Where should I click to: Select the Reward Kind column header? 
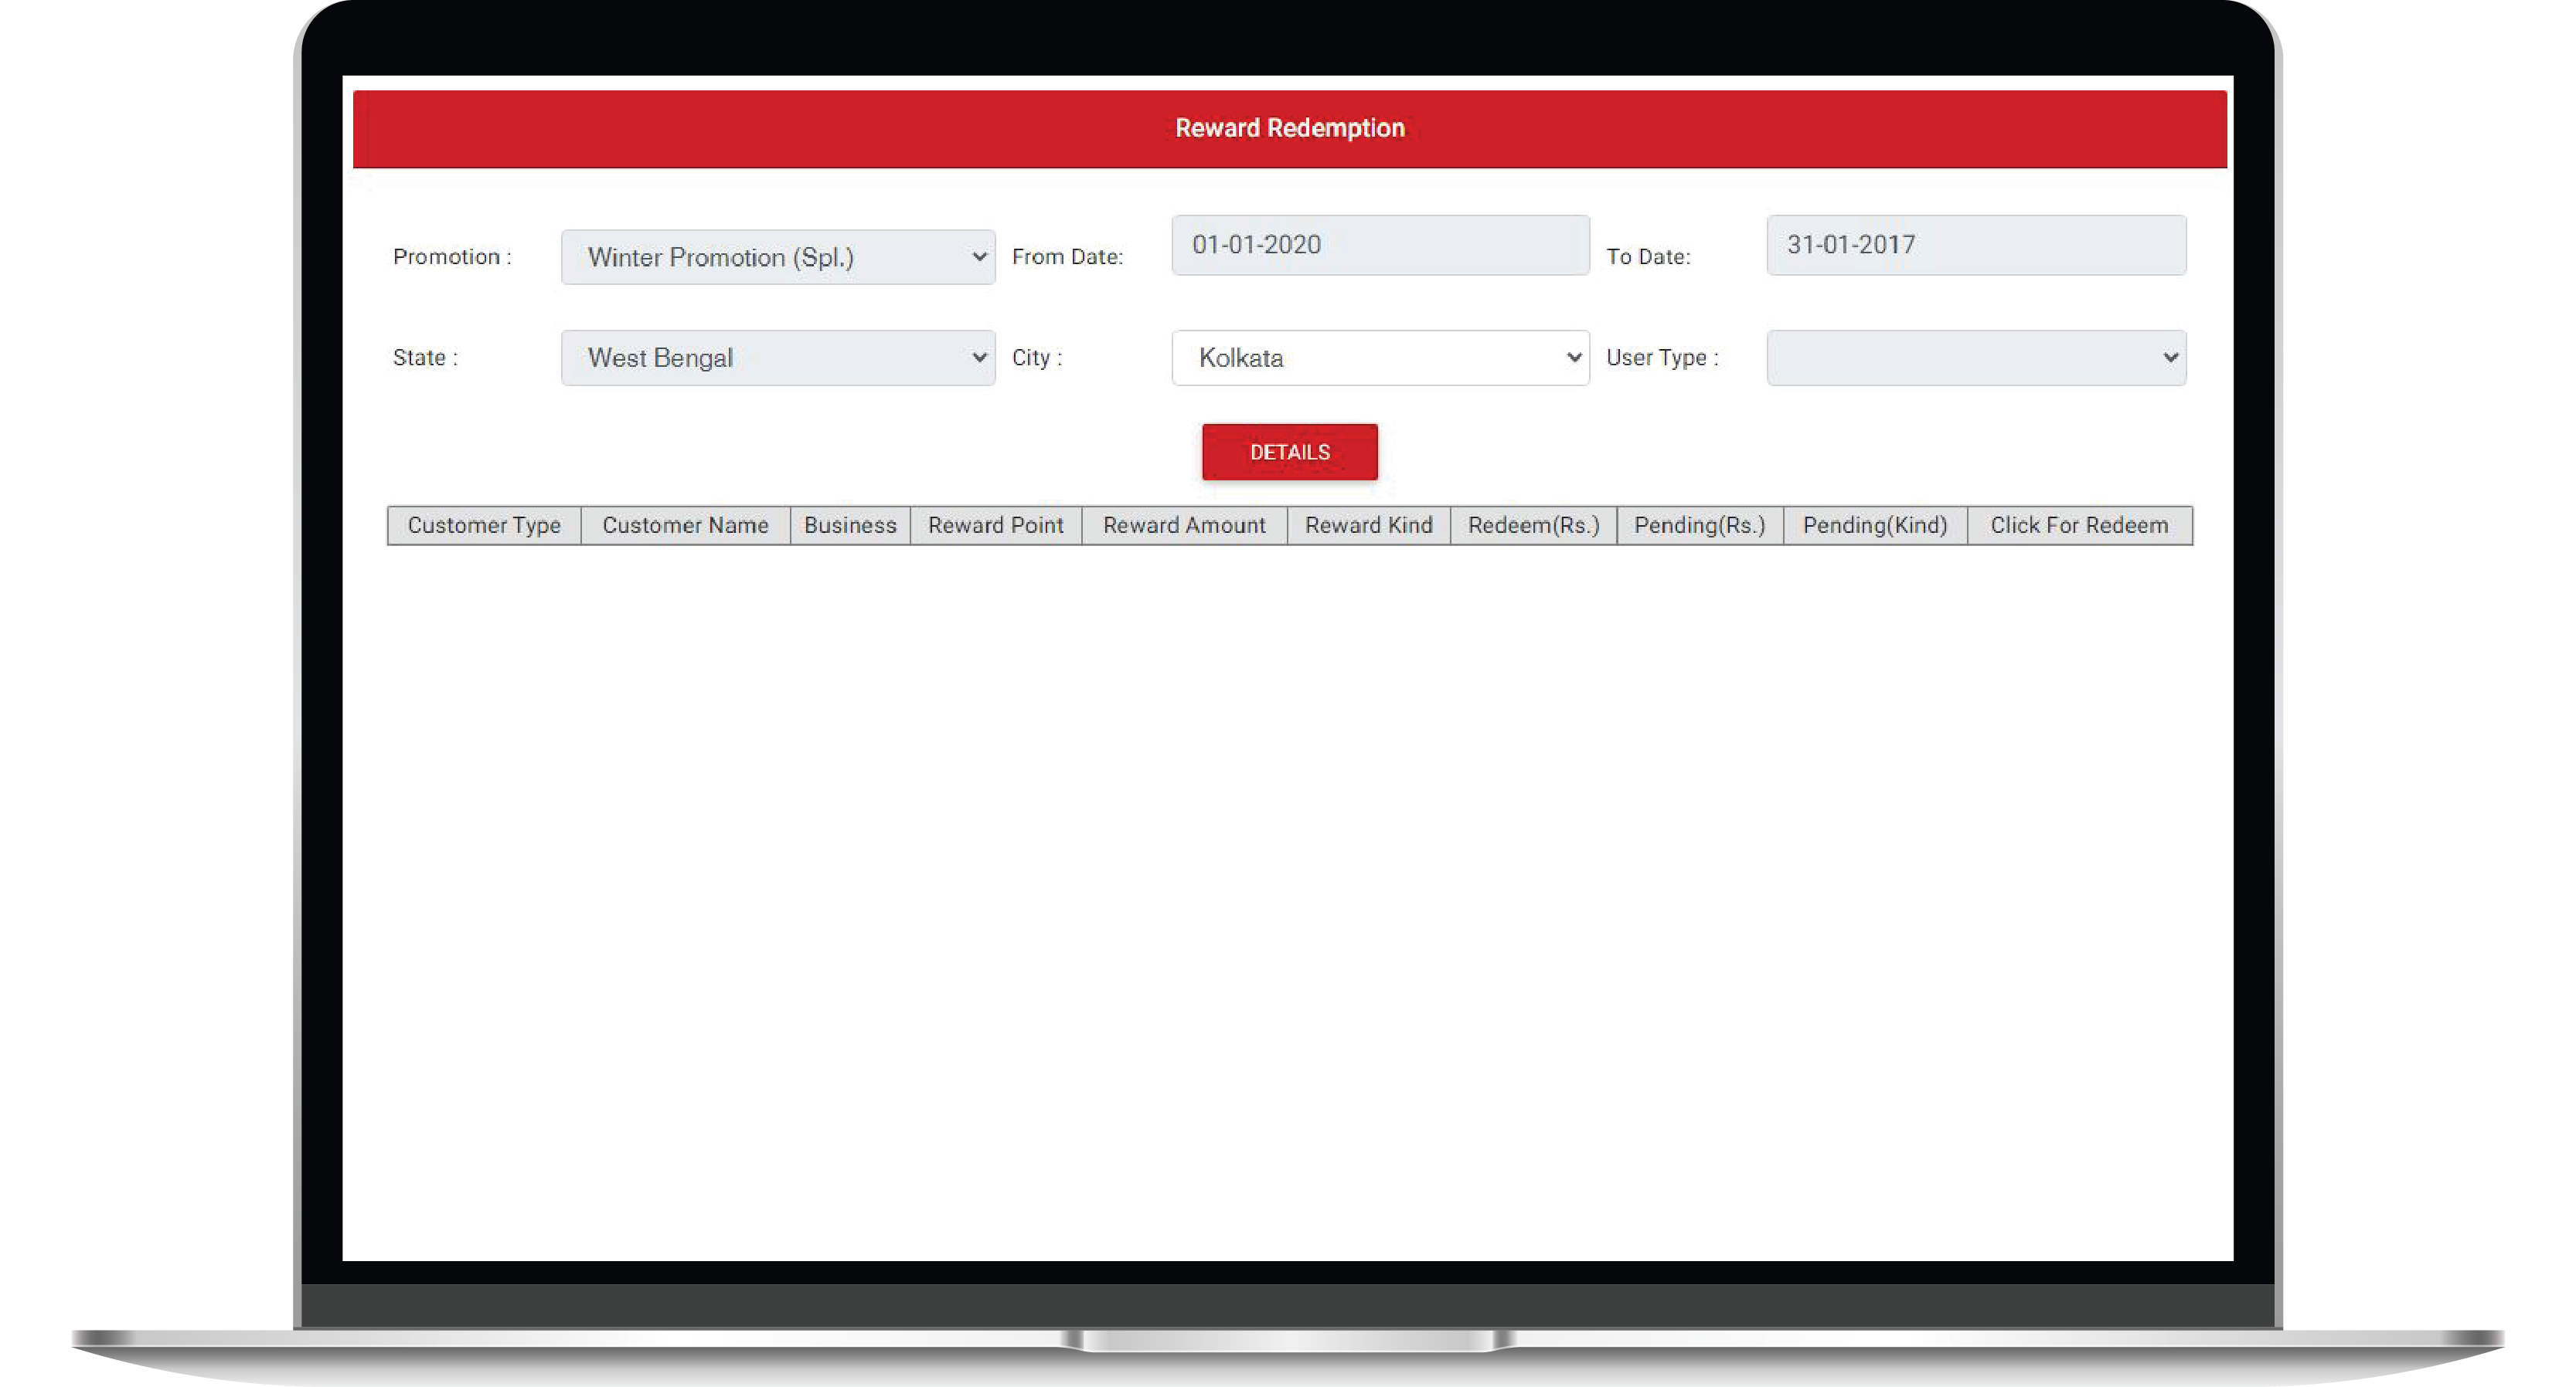pyautogui.click(x=1368, y=526)
